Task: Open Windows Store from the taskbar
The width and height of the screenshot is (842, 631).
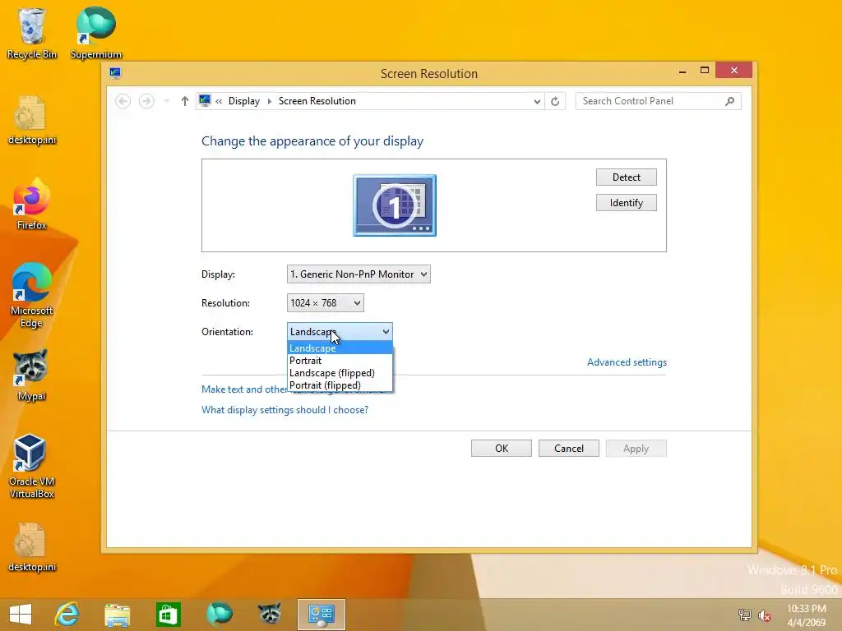Action: (168, 615)
